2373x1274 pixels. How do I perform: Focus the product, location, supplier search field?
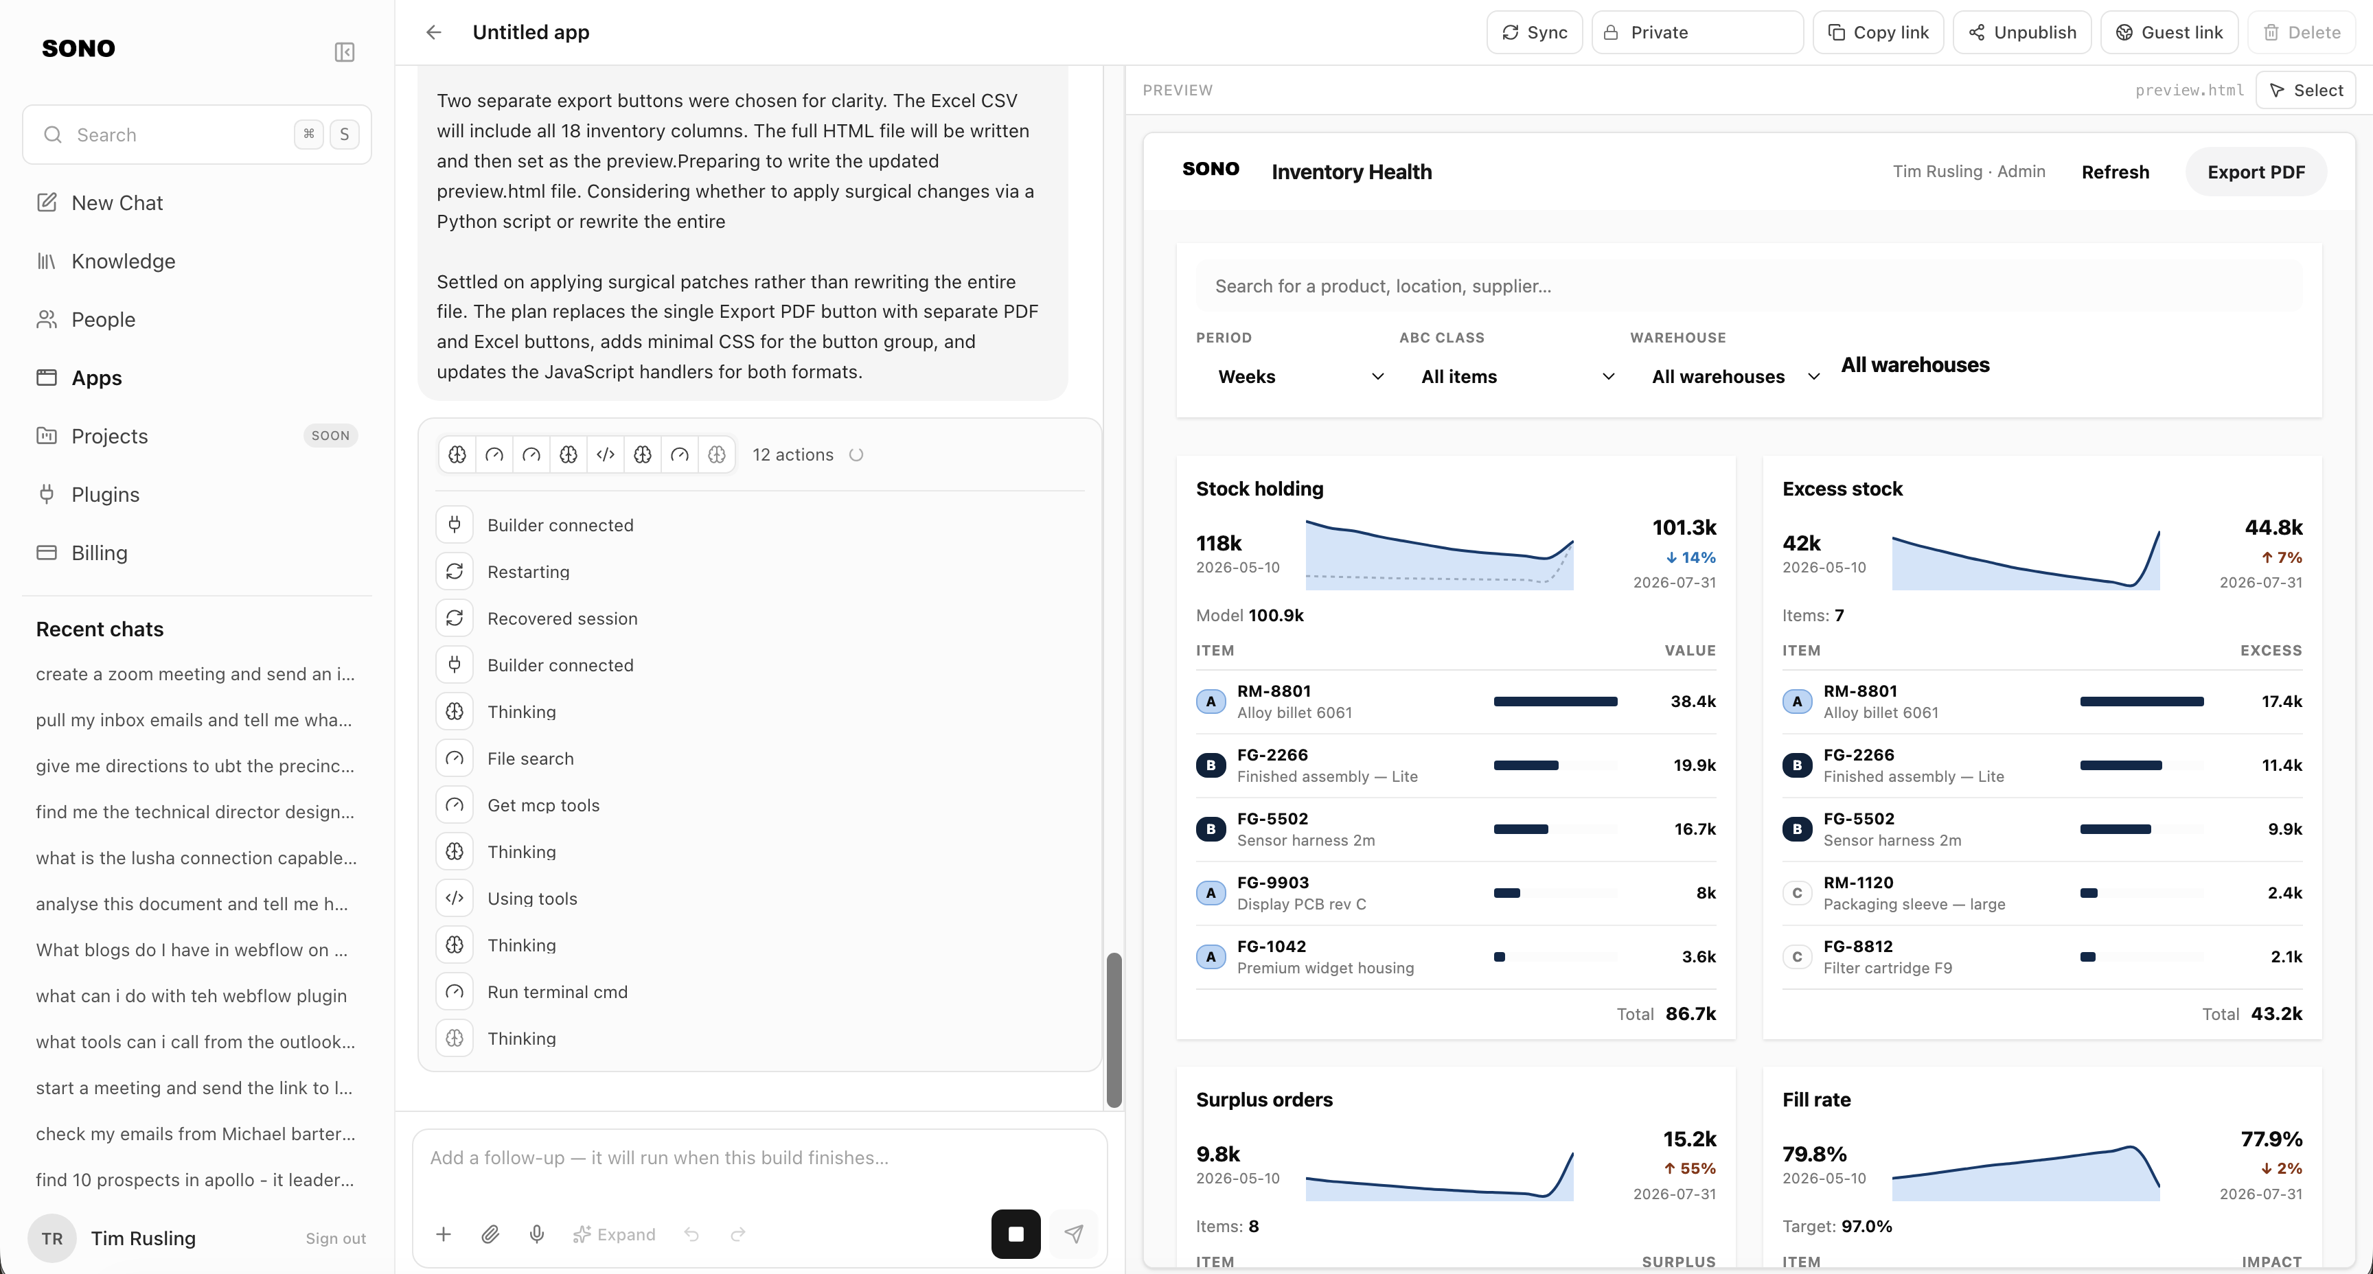click(x=1748, y=286)
